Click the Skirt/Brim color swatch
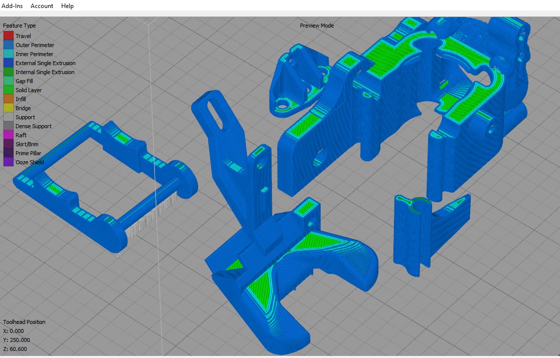 pyautogui.click(x=9, y=144)
